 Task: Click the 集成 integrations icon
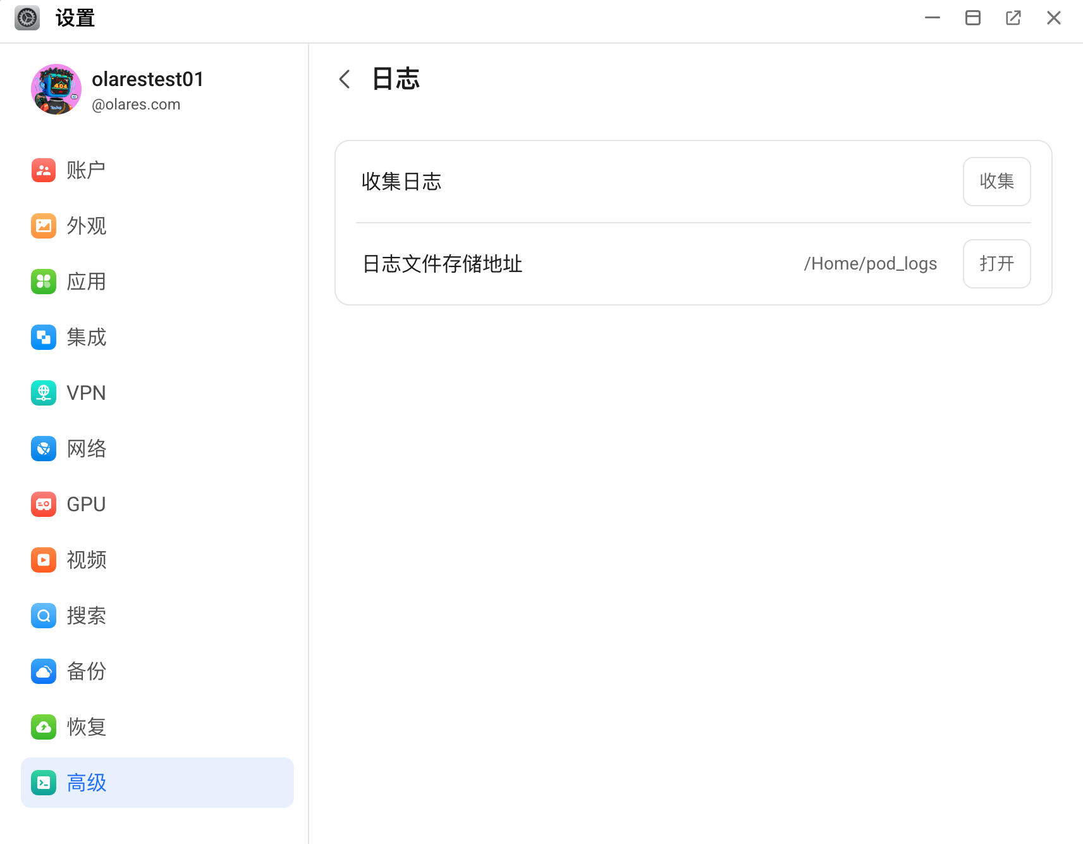[x=43, y=337]
